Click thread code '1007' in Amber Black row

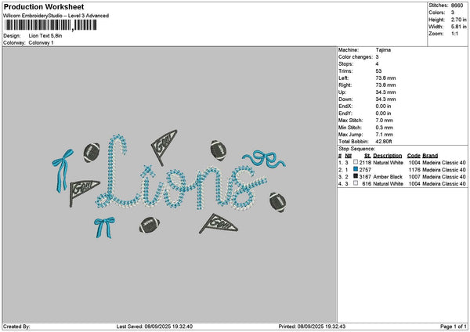click(414, 176)
